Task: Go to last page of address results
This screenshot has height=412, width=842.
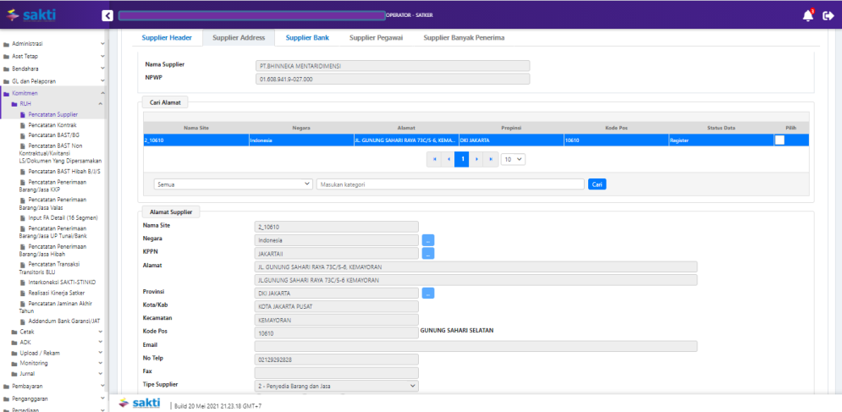Action: pyautogui.click(x=490, y=158)
